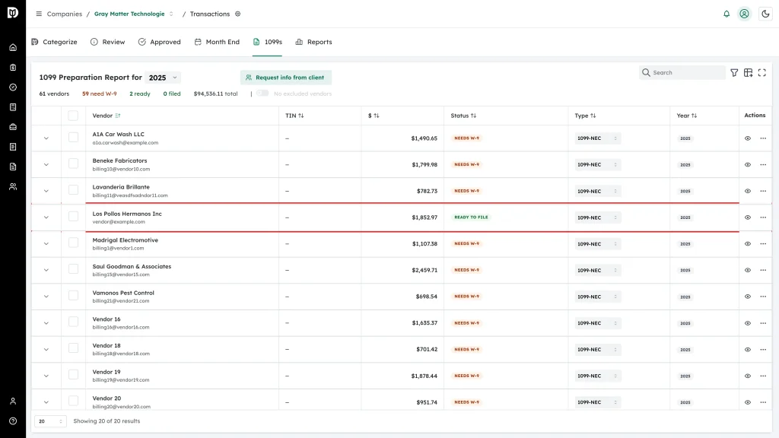Sort by the Vendor column icon
The height and width of the screenshot is (438, 779).
(118, 116)
